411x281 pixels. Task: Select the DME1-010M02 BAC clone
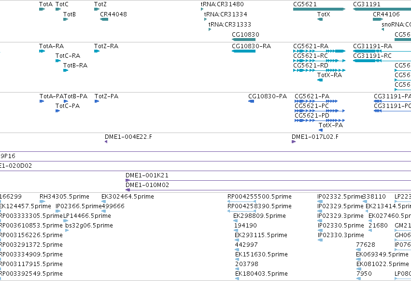[268, 190]
